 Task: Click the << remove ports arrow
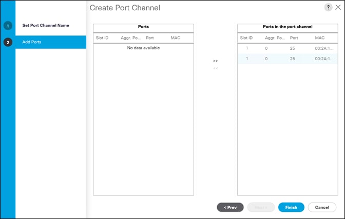coord(216,68)
